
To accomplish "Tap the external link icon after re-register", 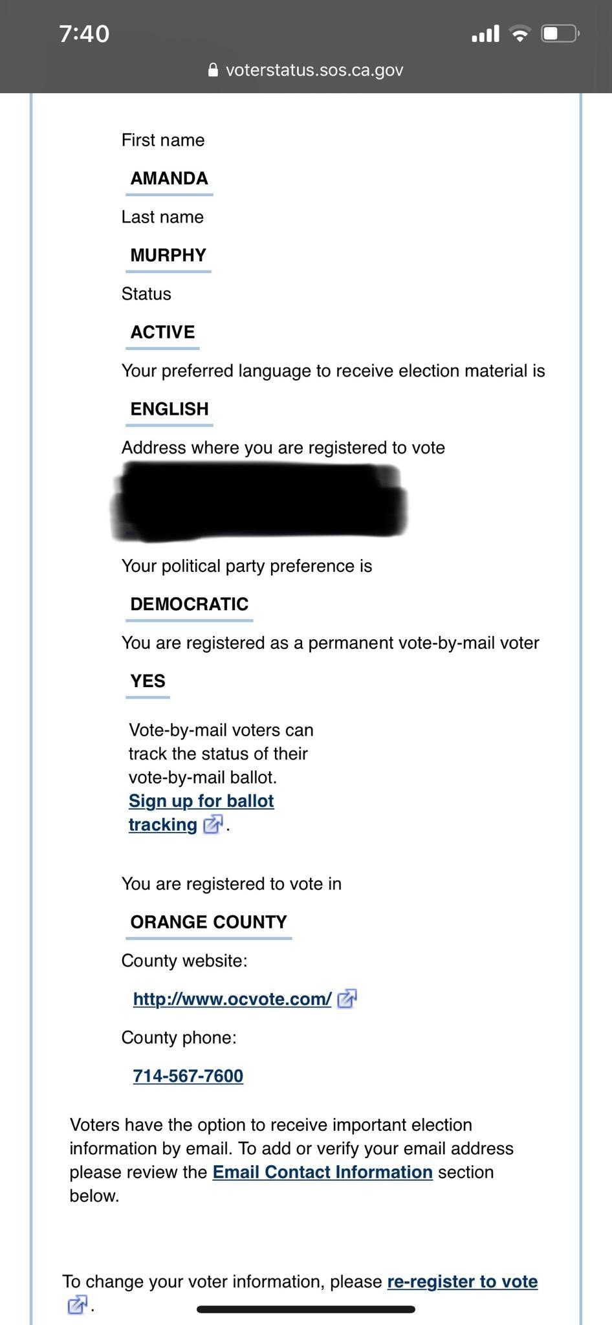I will coord(76,1305).
